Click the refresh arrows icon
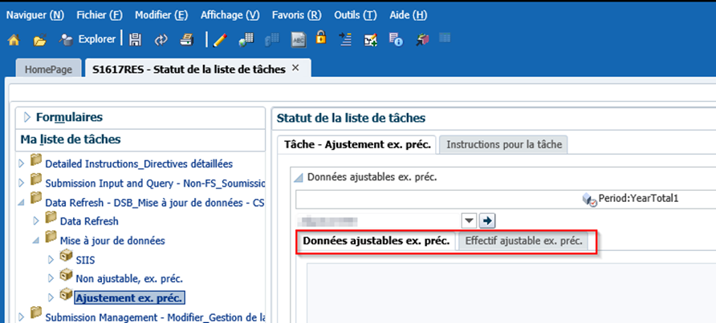 tap(161, 39)
